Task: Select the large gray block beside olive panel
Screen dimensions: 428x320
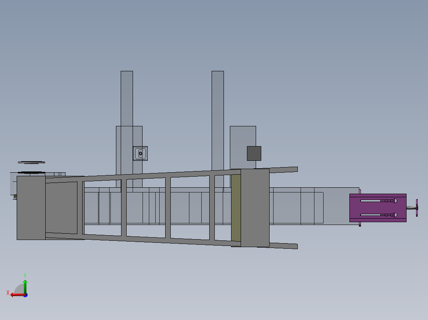Action: coord(255,208)
